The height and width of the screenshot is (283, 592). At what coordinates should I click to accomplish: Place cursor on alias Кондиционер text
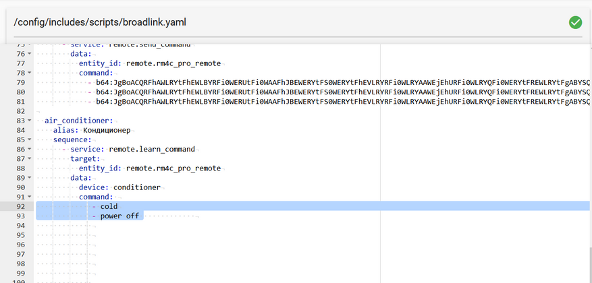click(x=107, y=131)
